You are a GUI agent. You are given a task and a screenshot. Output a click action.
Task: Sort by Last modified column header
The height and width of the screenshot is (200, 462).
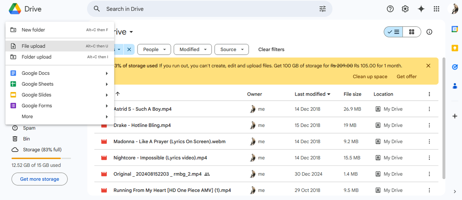(x=313, y=94)
